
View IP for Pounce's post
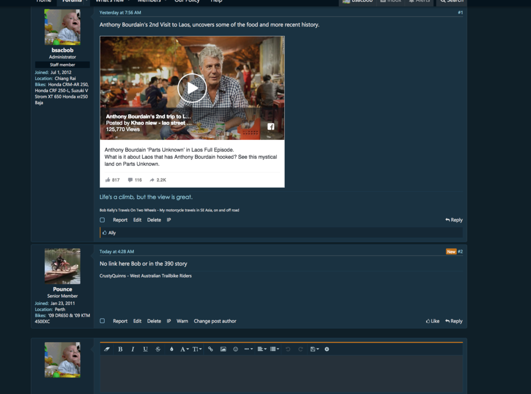169,321
